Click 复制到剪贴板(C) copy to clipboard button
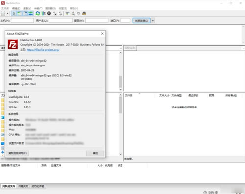Viewport: 245px width, 194px height. (x=18, y=153)
